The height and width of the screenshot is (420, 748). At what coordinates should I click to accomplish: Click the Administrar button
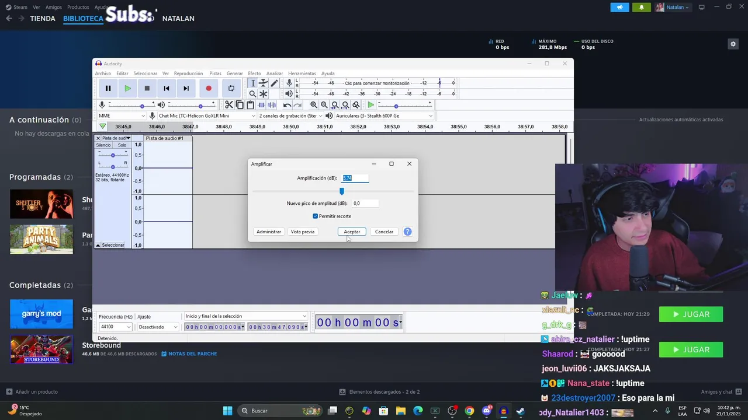269,232
